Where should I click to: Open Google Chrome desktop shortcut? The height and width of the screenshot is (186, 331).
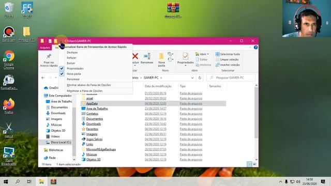9,60
